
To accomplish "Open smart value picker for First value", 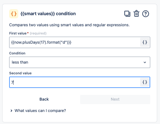I will 145,42.
